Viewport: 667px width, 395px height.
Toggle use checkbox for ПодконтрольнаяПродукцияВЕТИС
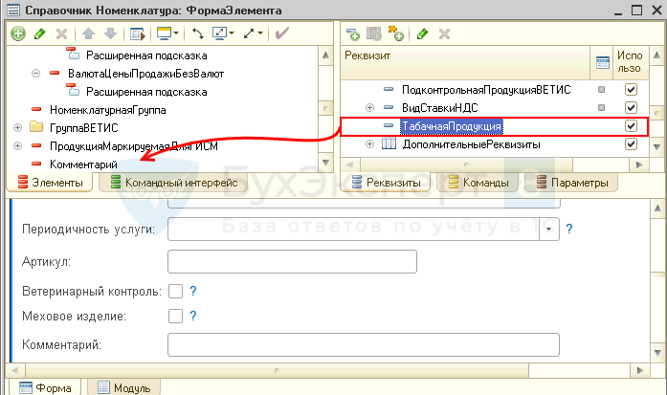click(631, 89)
